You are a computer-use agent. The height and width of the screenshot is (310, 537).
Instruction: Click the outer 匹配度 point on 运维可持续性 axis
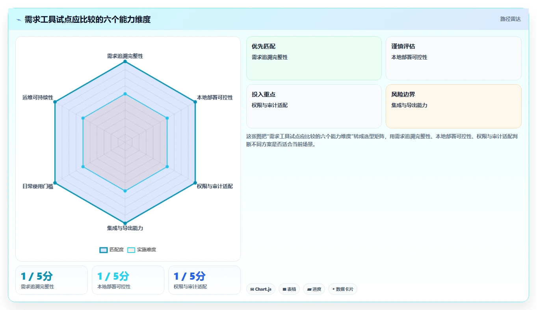[x=55, y=102]
